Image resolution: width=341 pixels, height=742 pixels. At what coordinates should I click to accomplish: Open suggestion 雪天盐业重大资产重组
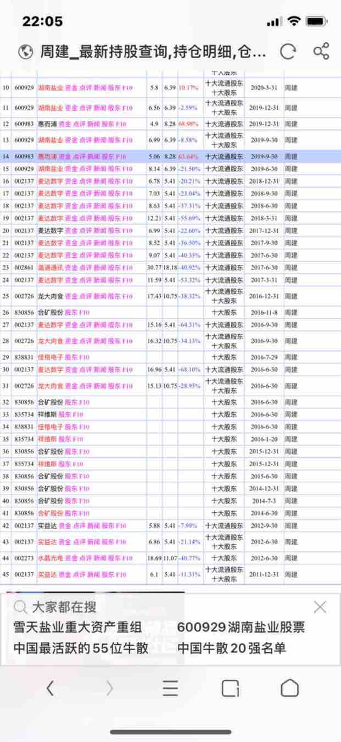tap(77, 627)
